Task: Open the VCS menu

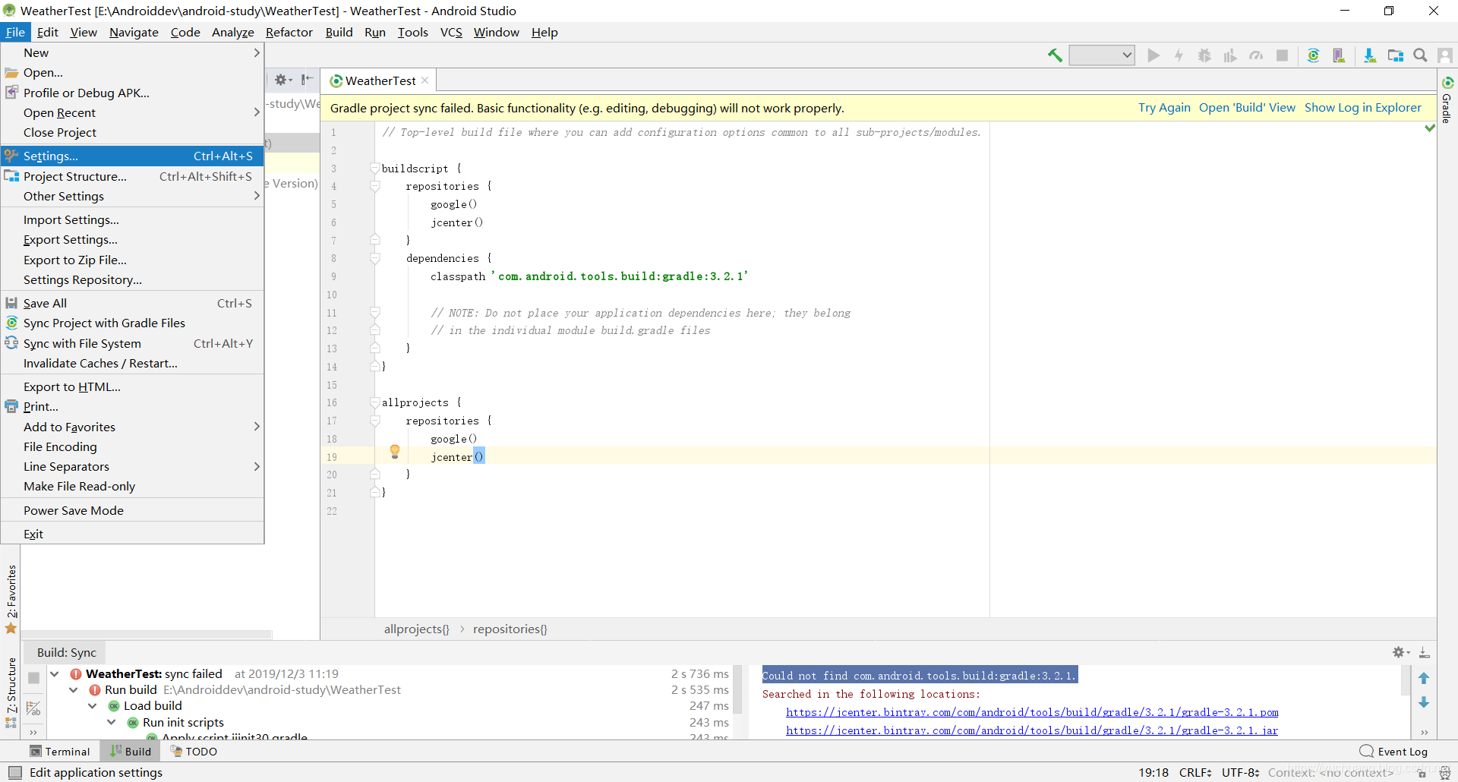Action: click(x=451, y=32)
